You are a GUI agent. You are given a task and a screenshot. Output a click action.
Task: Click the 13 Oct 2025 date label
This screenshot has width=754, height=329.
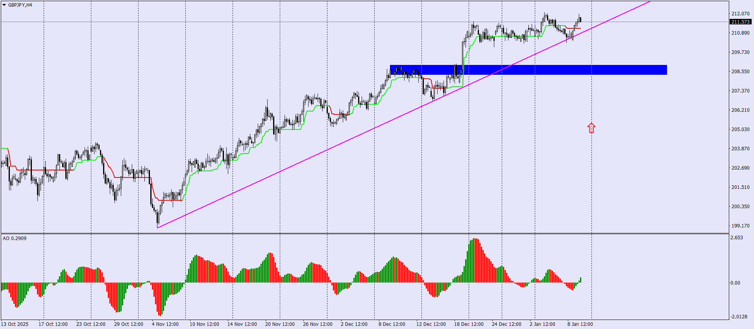click(x=15, y=324)
